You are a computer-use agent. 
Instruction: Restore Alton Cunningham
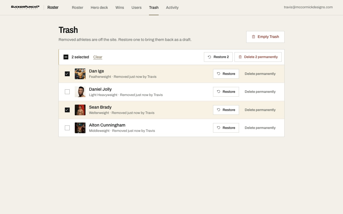[226, 128]
